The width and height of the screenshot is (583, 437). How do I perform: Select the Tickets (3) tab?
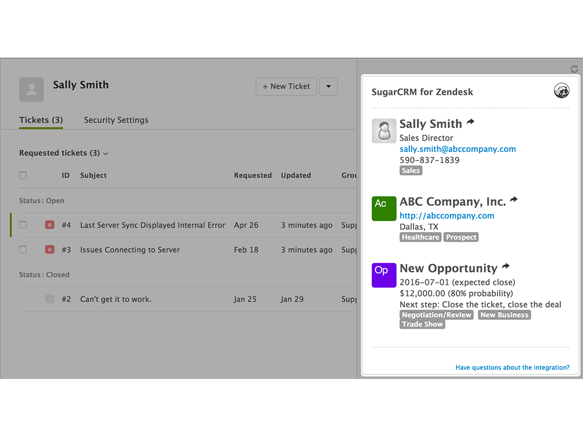(x=41, y=120)
